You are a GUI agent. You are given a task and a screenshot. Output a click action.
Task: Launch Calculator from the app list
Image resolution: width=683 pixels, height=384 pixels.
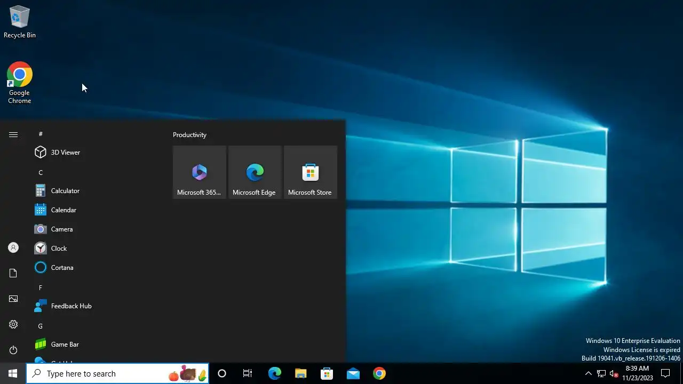[x=96, y=191]
